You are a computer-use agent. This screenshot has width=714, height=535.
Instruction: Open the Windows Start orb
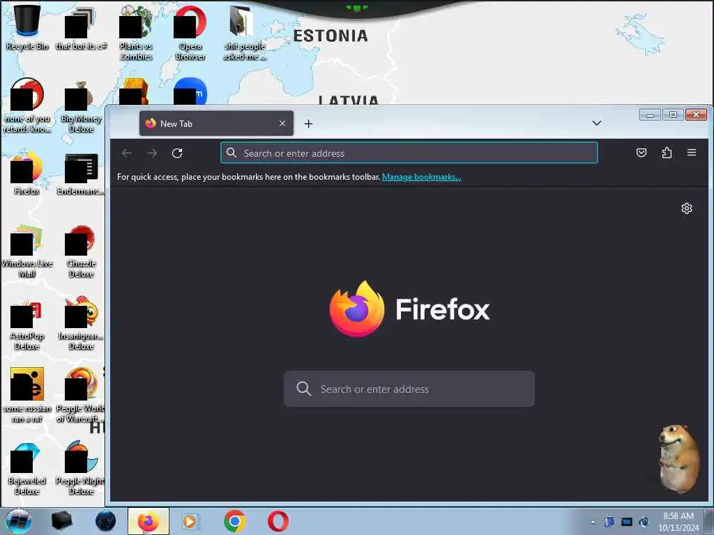tap(19, 521)
